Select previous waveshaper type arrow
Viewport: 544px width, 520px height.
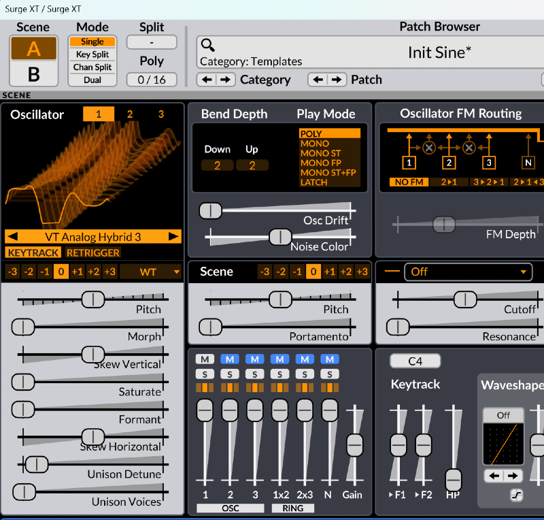pos(494,476)
